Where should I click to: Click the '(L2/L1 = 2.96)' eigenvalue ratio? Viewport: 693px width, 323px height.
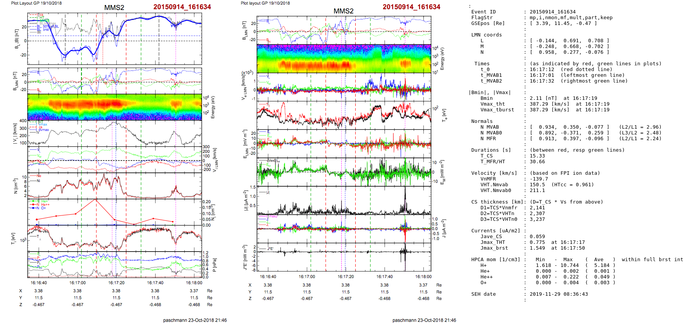(640, 127)
